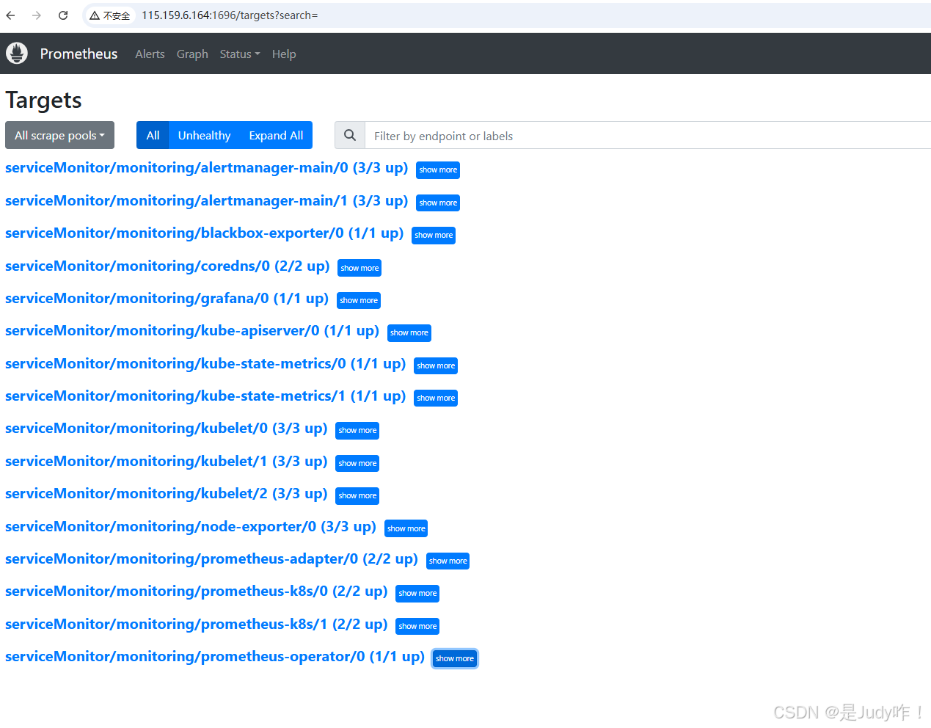The width and height of the screenshot is (931, 728).
Task: Open the grafana/0 scrape pool link
Action: (167, 299)
